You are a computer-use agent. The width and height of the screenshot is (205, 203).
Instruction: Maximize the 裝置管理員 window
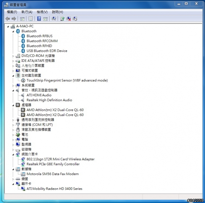pos(186,4)
